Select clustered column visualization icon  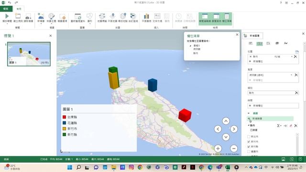(x=260, y=43)
